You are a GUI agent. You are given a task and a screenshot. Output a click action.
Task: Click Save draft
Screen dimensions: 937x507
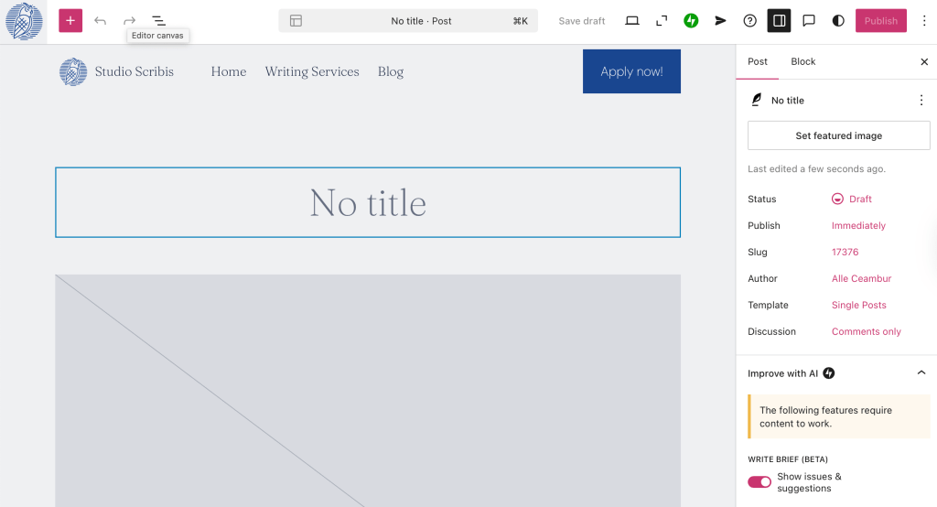581,21
